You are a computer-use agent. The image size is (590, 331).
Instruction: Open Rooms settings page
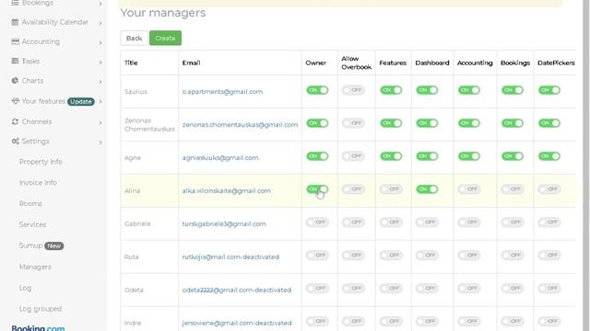[x=30, y=204]
